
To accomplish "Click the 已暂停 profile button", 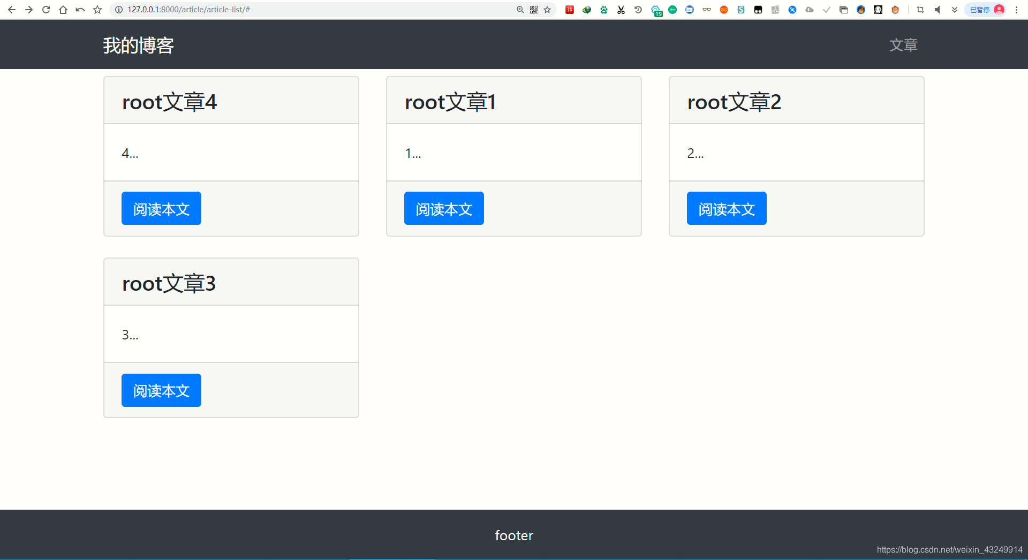I will (x=986, y=10).
